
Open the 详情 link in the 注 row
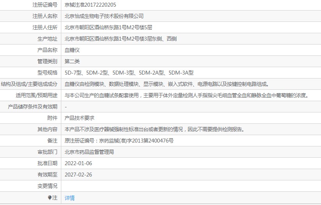point(70,198)
